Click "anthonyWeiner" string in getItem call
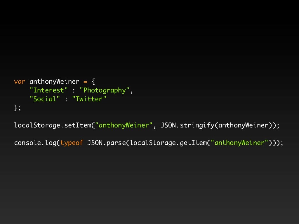Image resolution: width=299 pixels, height=224 pixels. pyautogui.click(x=239, y=143)
